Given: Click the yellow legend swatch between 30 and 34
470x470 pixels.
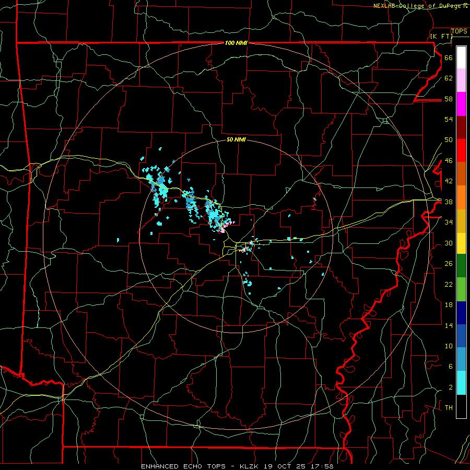Looking at the screenshot, I should pyautogui.click(x=461, y=243).
